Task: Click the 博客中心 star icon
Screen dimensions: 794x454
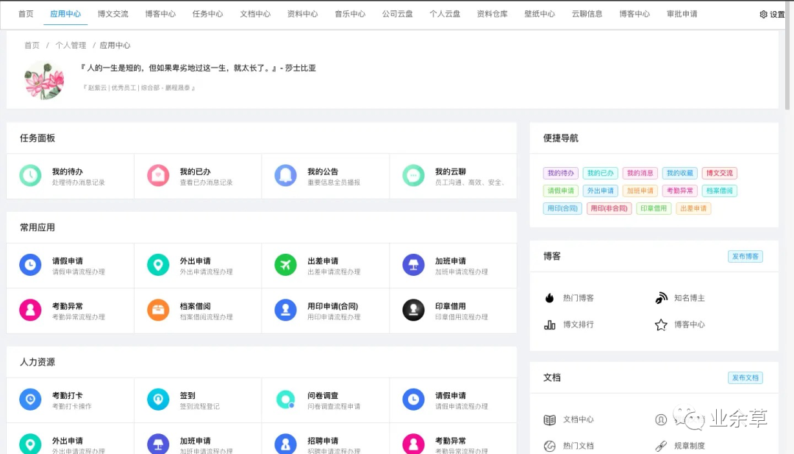Action: click(661, 324)
